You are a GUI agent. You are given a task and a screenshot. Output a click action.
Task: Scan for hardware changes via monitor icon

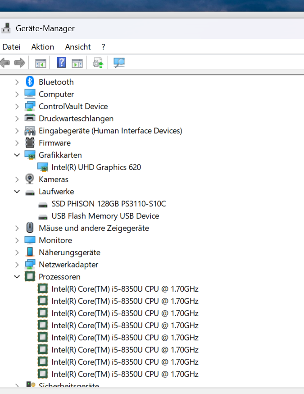pos(119,63)
